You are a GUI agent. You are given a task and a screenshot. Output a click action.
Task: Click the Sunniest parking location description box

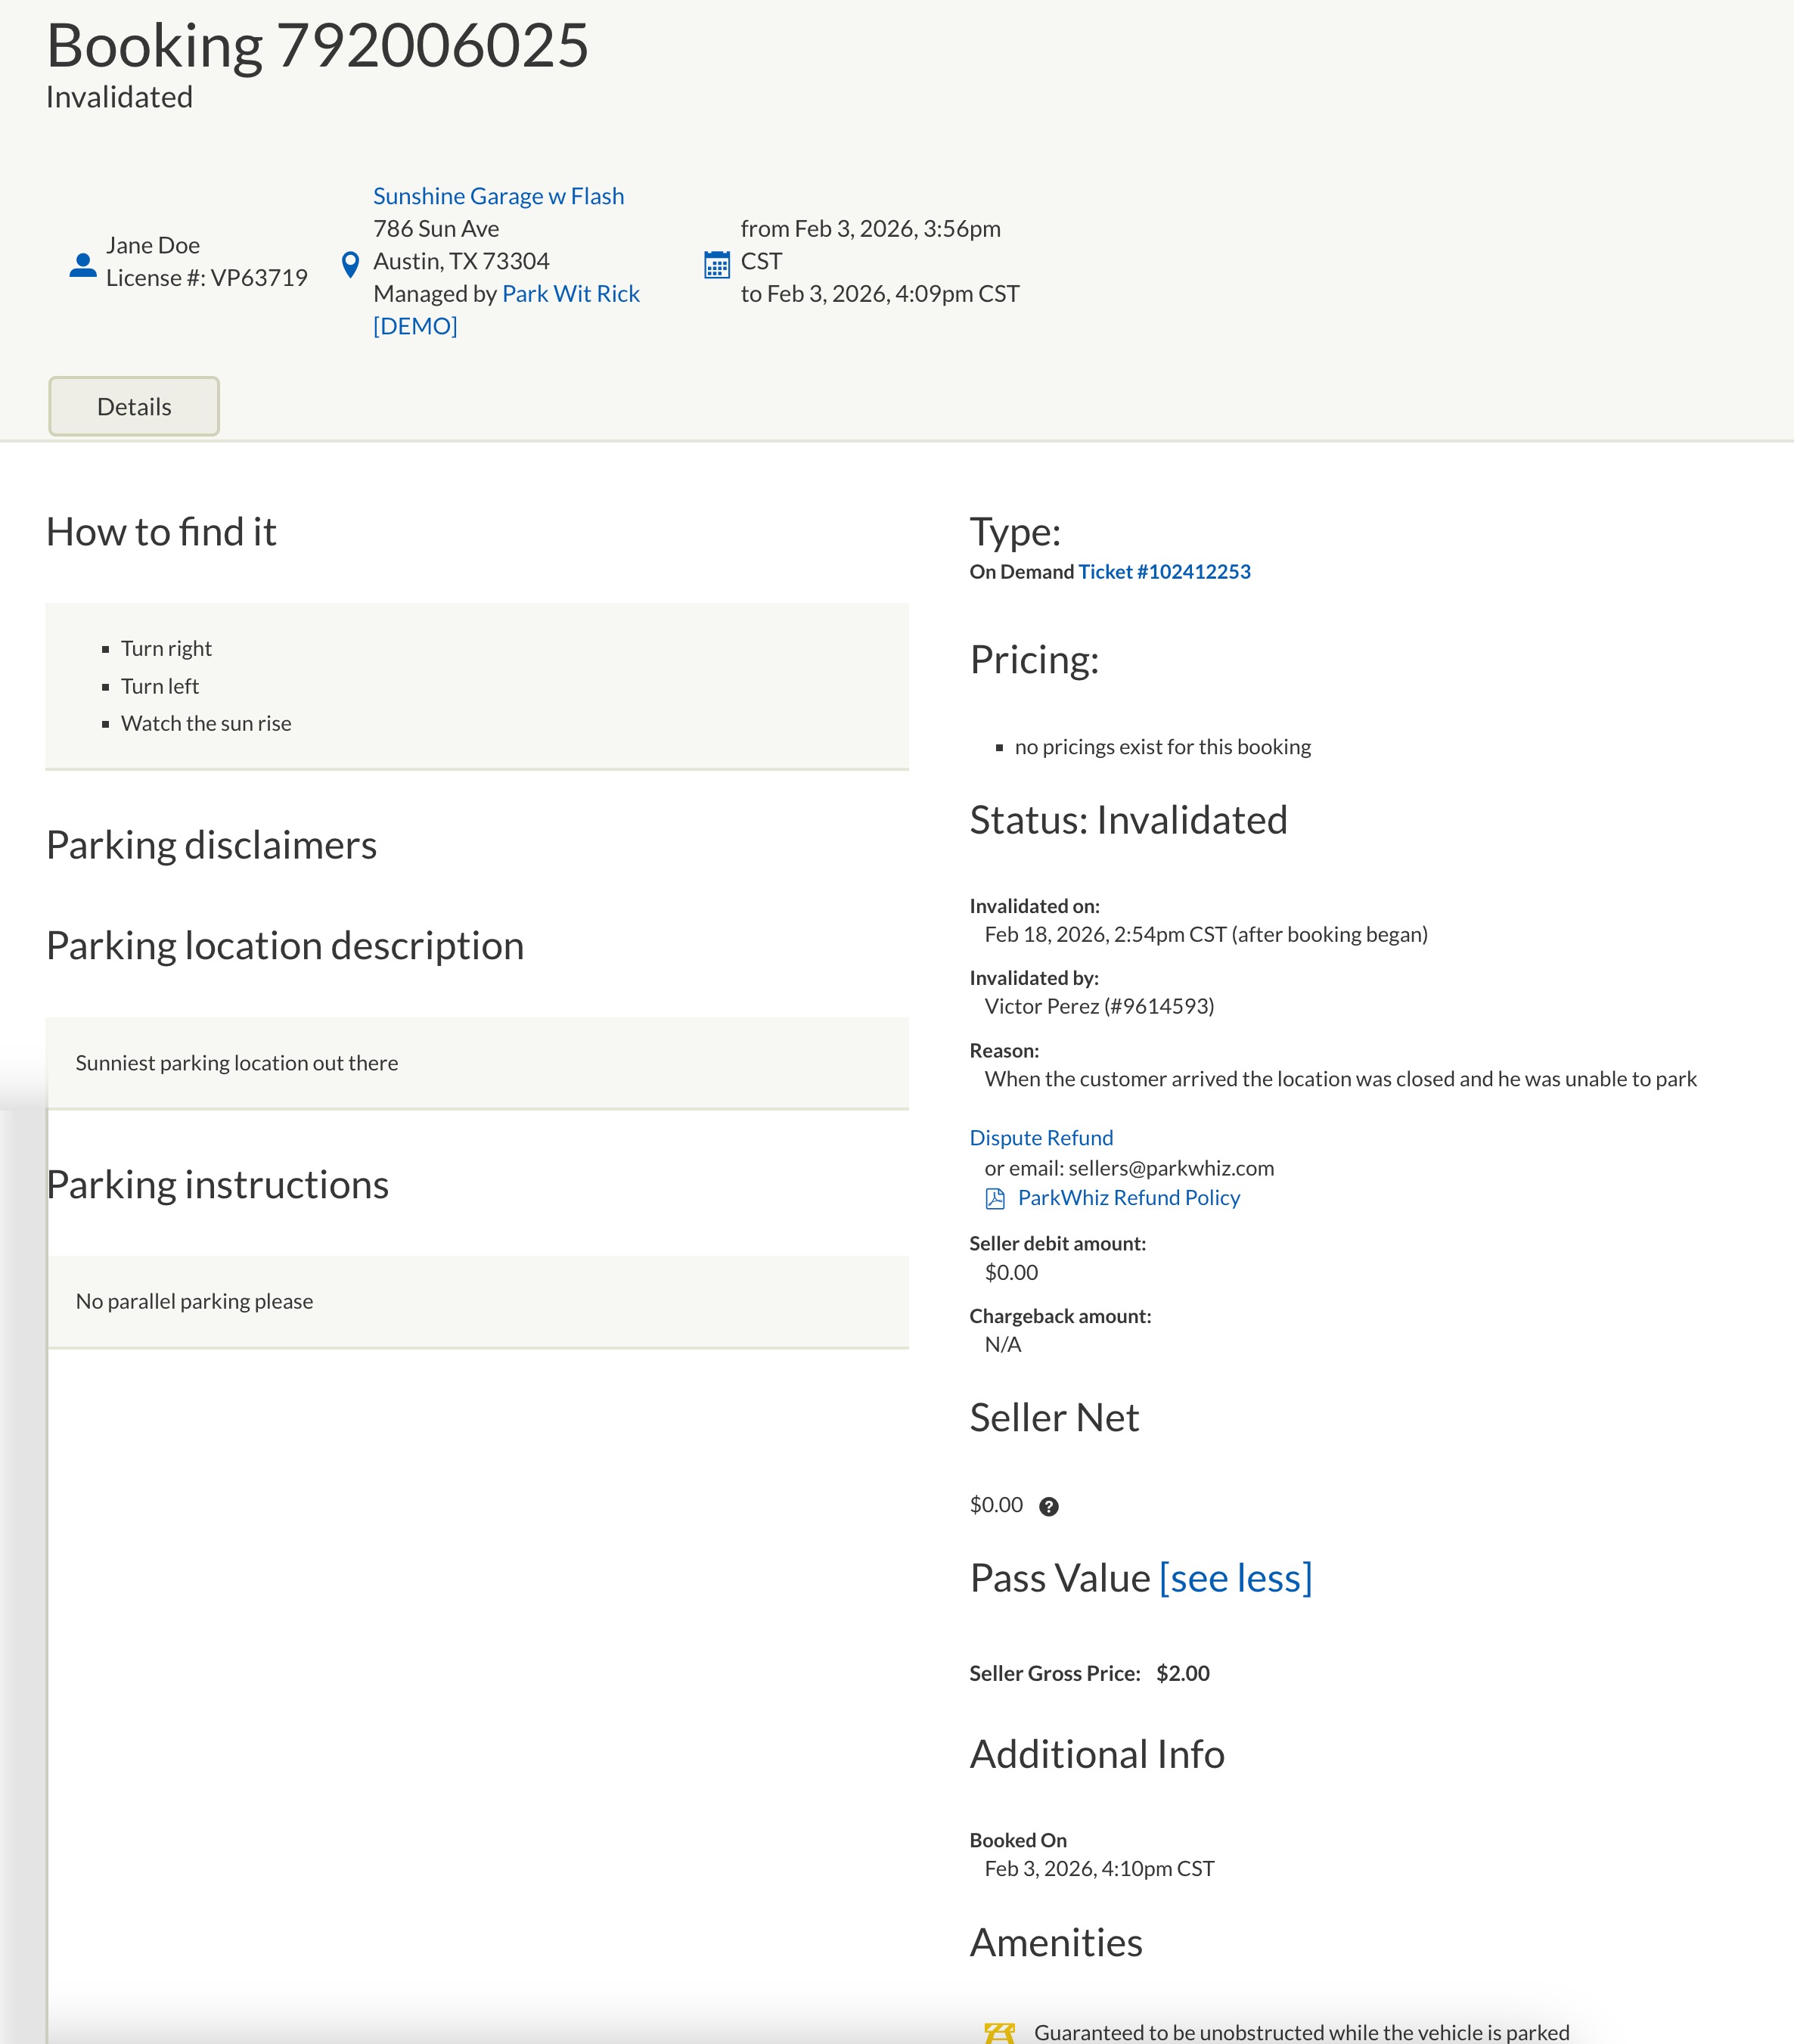click(x=477, y=1063)
